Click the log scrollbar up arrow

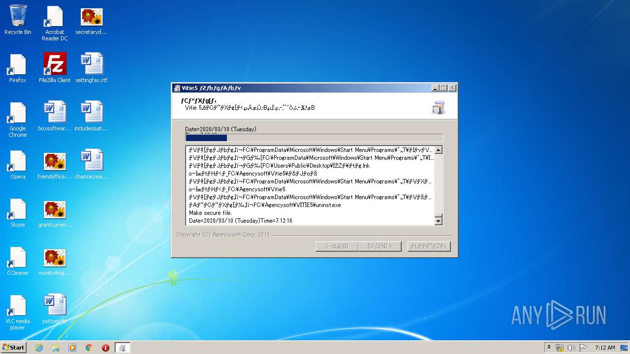pos(439,150)
